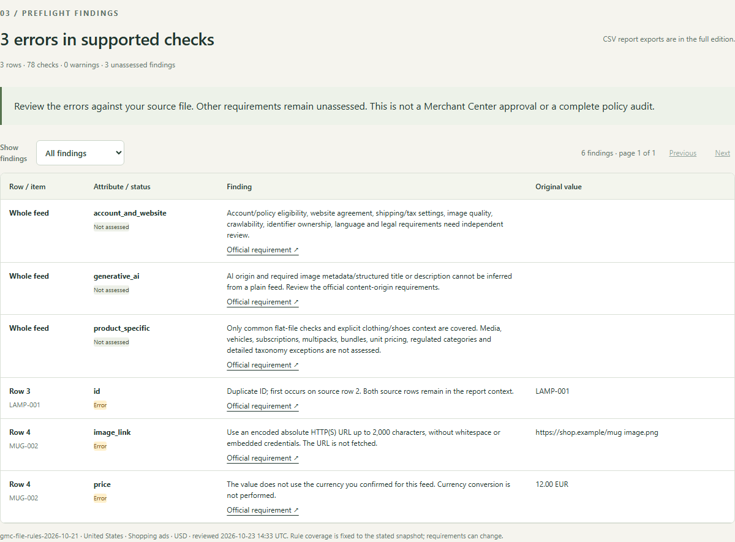Select the 12.00 EUR original value
735x542 pixels.
pyautogui.click(x=552, y=484)
